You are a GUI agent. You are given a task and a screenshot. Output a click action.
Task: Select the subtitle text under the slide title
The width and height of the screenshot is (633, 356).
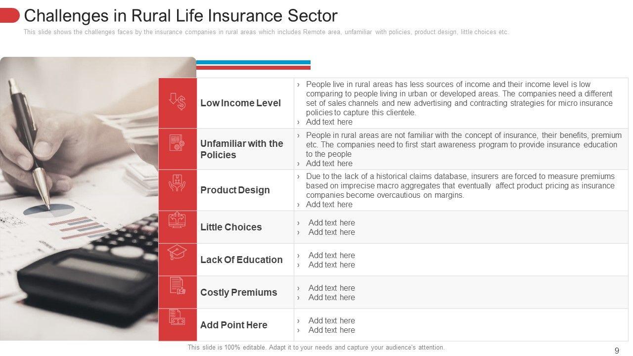(266, 32)
